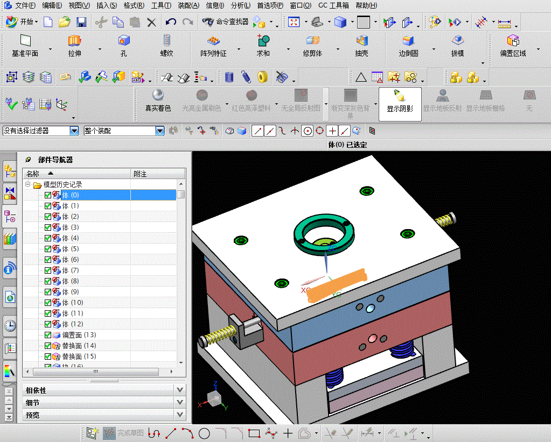
Task: Undo the last action
Action: tap(171, 22)
